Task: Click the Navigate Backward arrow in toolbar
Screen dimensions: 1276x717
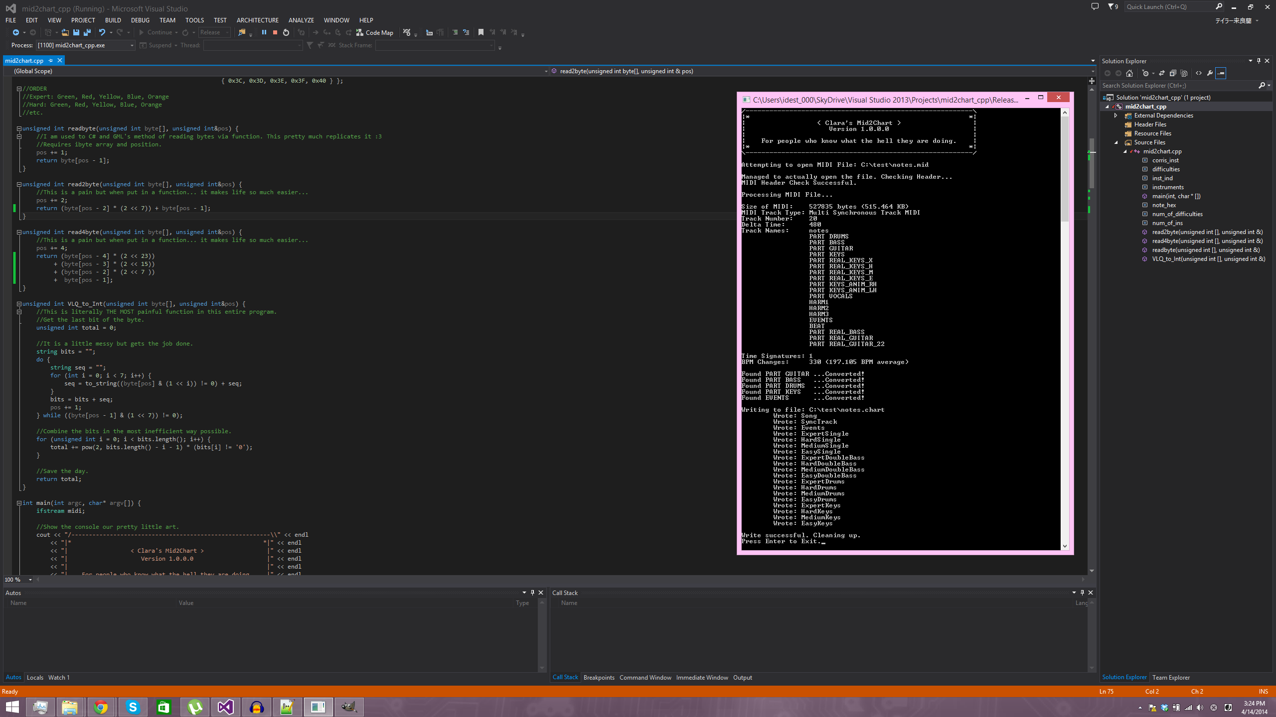Action: click(x=15, y=32)
